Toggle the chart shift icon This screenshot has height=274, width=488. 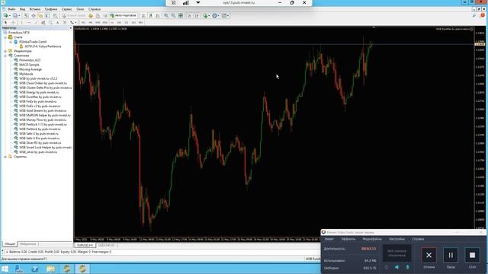coord(197,15)
